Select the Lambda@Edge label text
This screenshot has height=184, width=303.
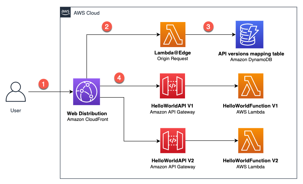pyautogui.click(x=173, y=53)
